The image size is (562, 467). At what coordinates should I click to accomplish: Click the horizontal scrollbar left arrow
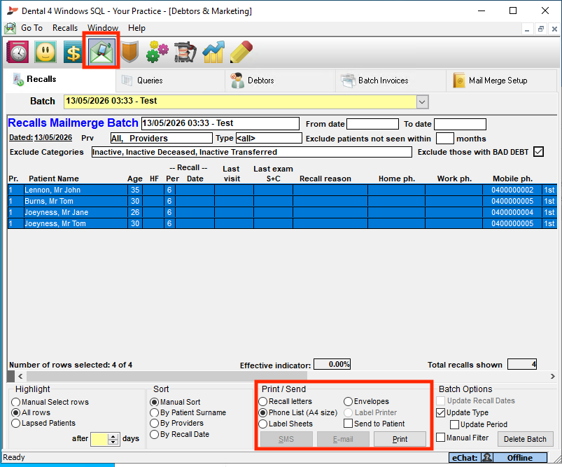[x=20, y=376]
